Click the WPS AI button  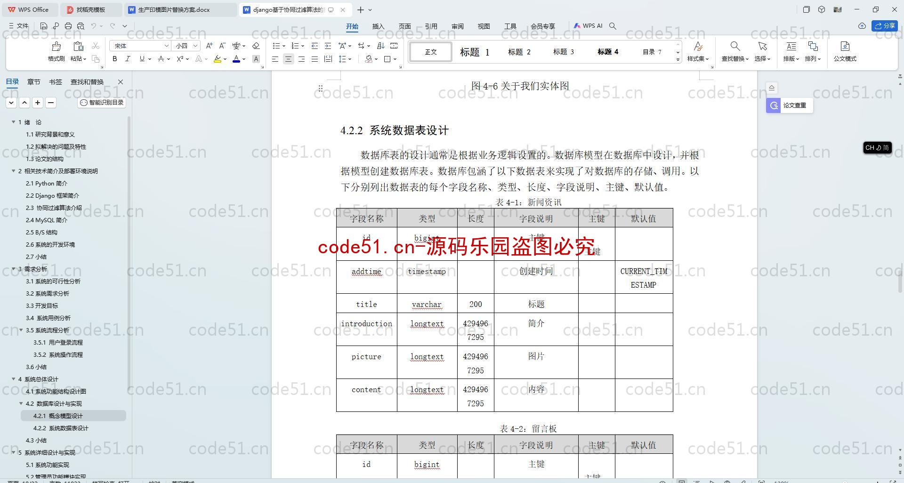[588, 26]
